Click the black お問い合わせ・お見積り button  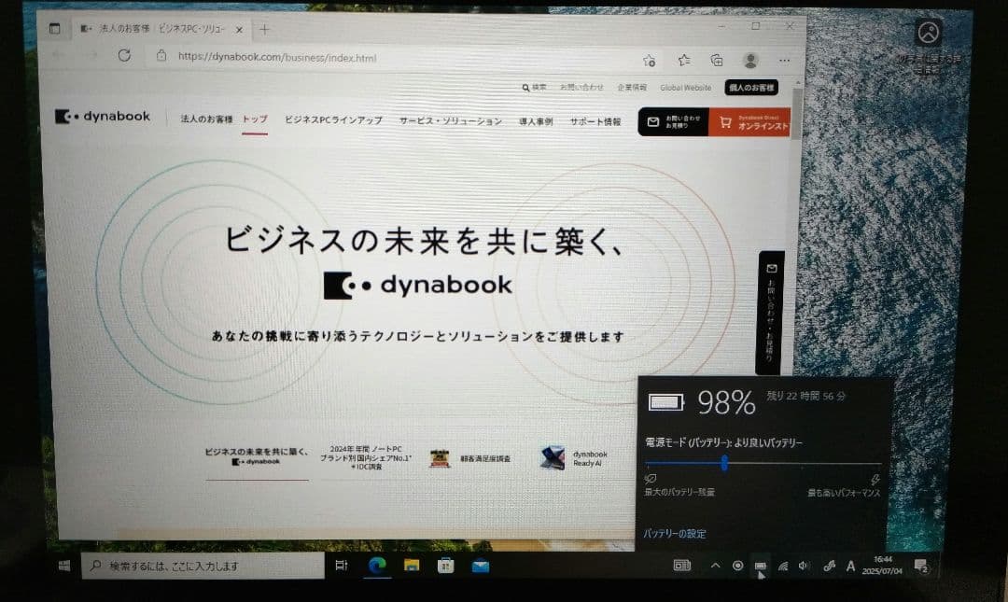pyautogui.click(x=673, y=121)
